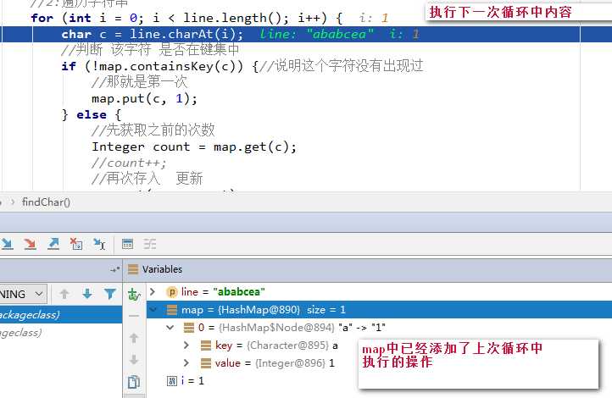The width and height of the screenshot is (612, 398).
Task: Click the Step Out arrow icon
Action: click(x=53, y=244)
